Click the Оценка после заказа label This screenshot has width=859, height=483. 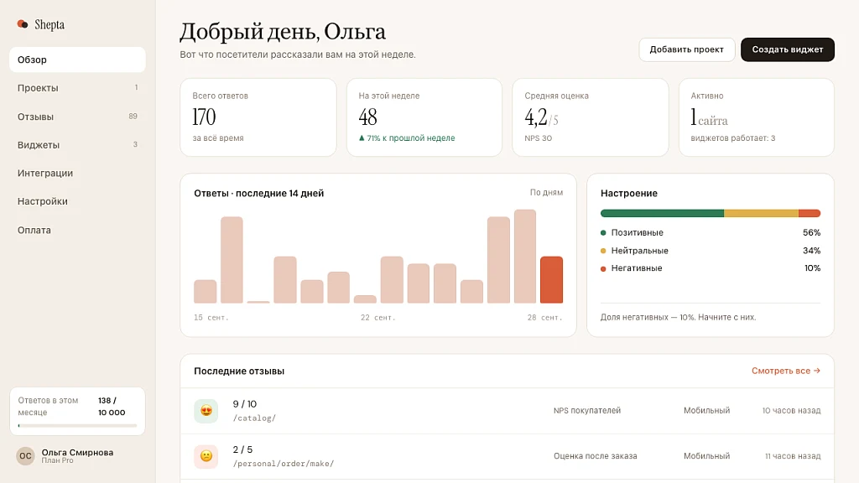pyautogui.click(x=595, y=455)
